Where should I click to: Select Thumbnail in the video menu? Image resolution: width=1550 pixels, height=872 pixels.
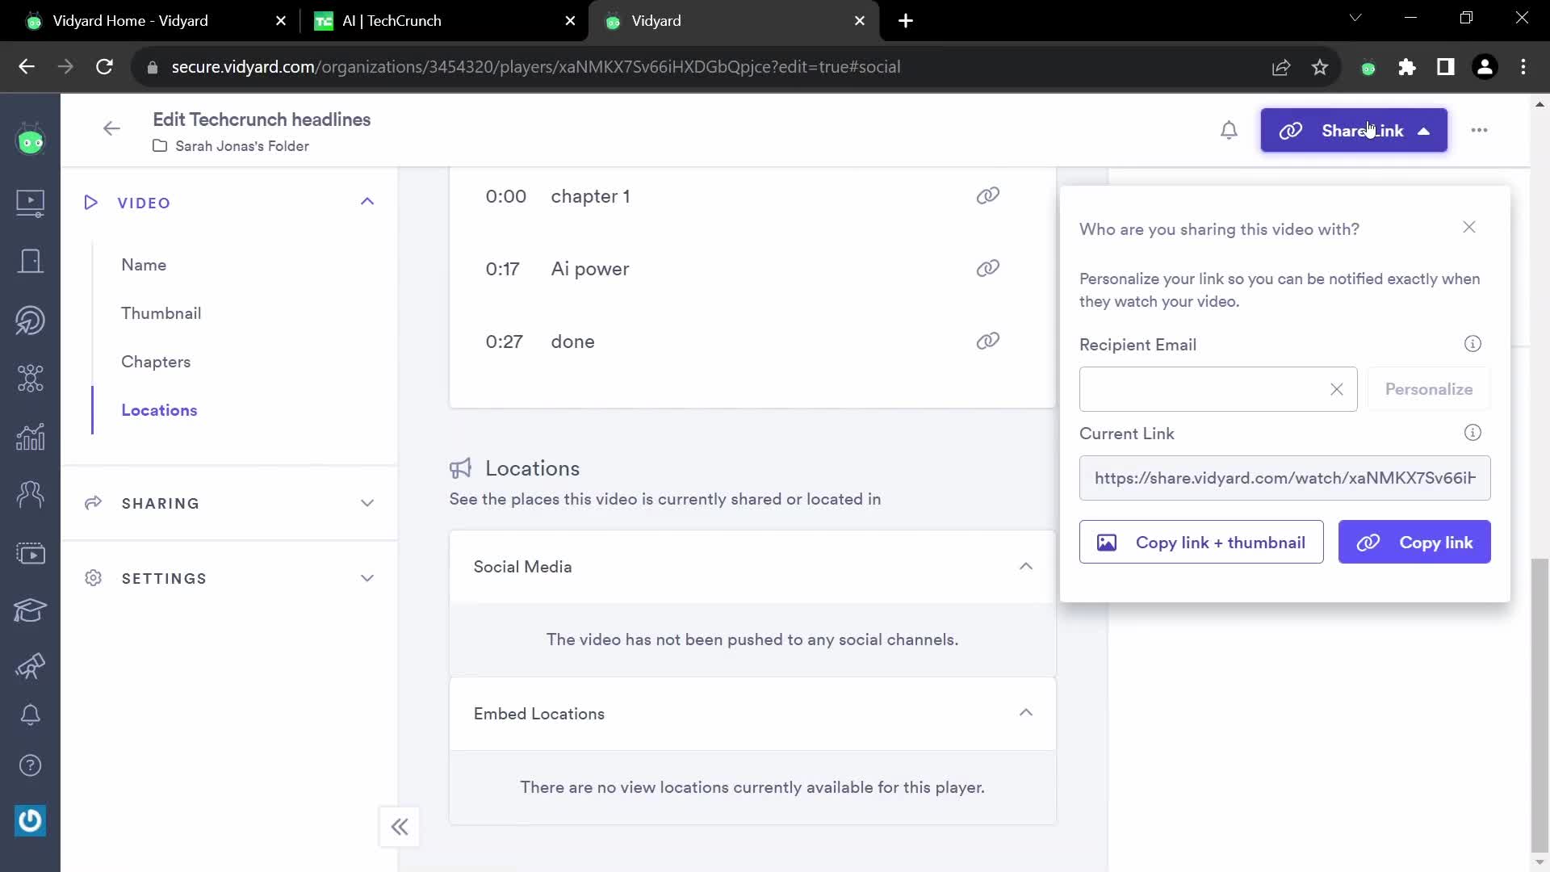tap(161, 313)
